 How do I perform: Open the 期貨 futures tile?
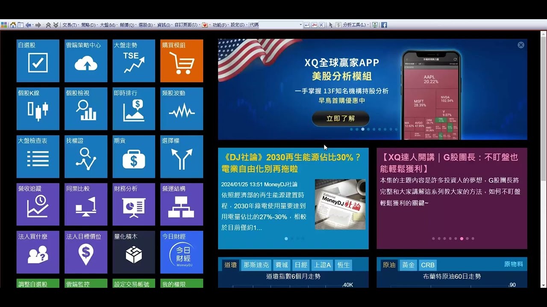pos(134,156)
